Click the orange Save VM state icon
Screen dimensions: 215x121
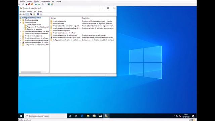point(32,4)
